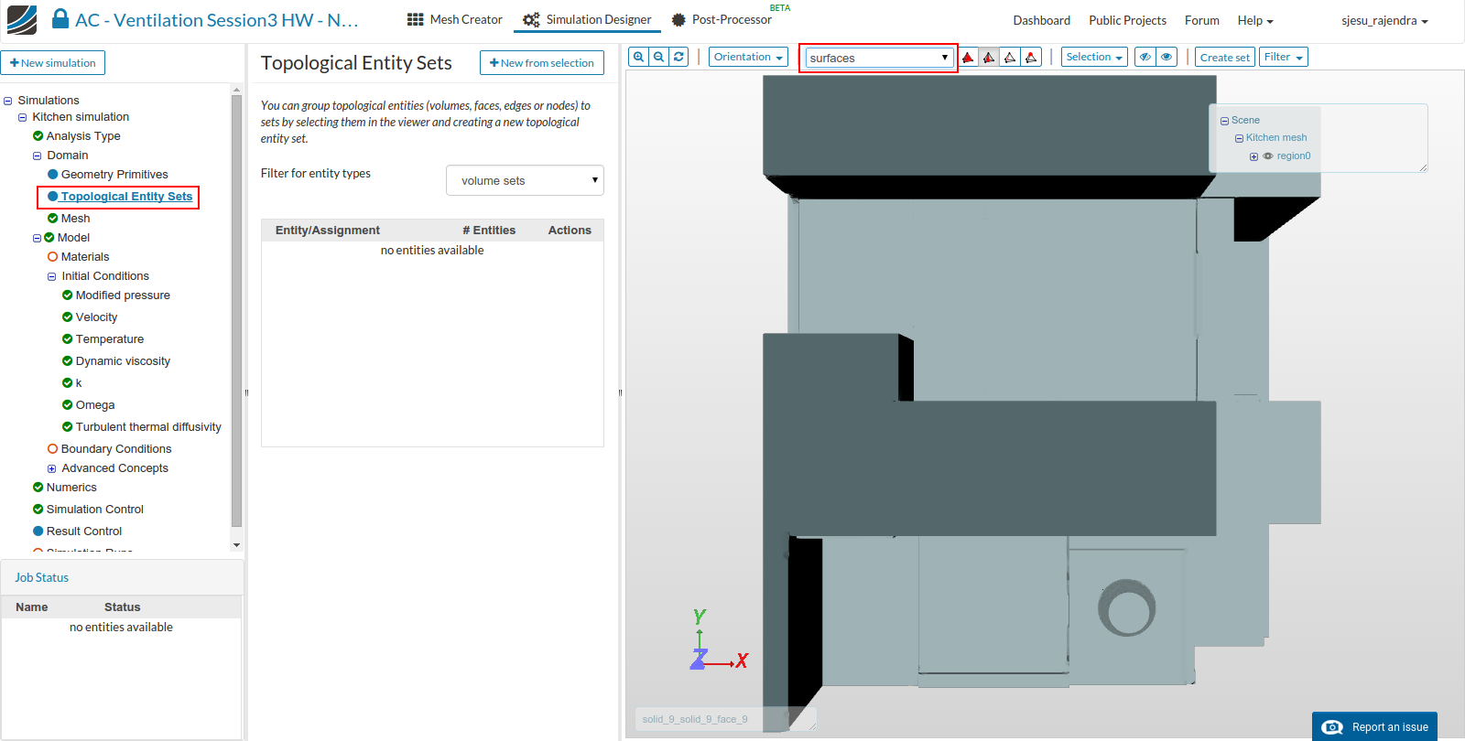The image size is (1465, 741).
Task: Expand the region0 tree node
Action: point(1253,156)
